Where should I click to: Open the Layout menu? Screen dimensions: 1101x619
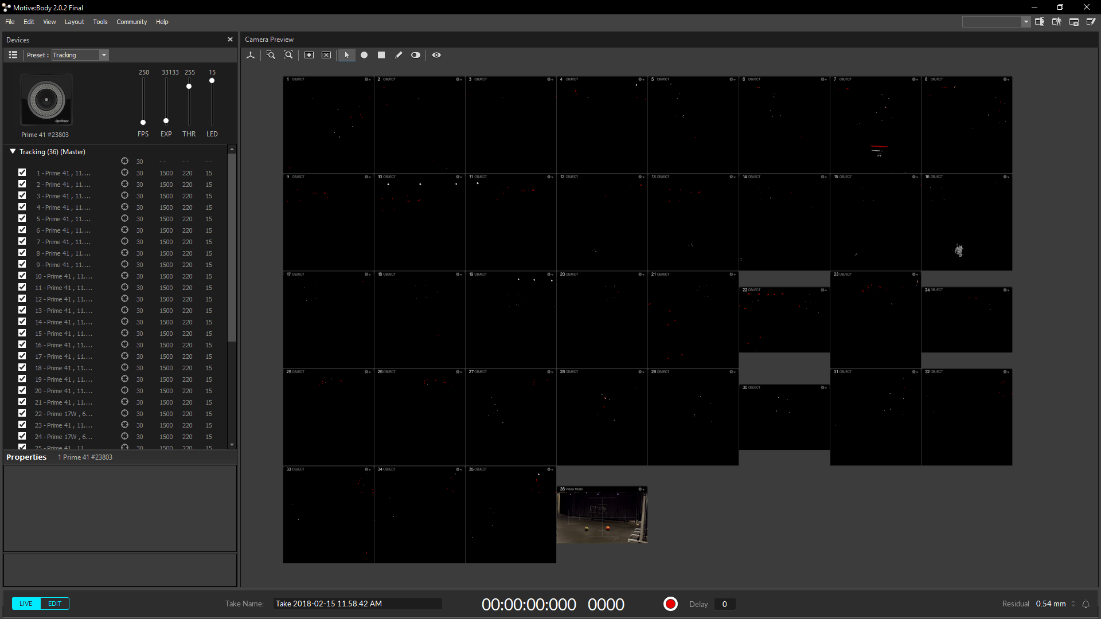click(x=74, y=22)
